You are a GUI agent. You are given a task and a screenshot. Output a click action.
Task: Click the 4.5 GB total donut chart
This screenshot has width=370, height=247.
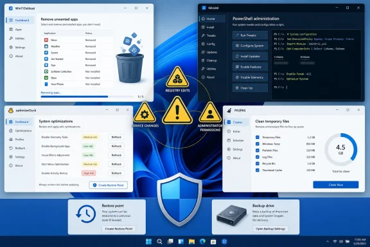tap(340, 150)
